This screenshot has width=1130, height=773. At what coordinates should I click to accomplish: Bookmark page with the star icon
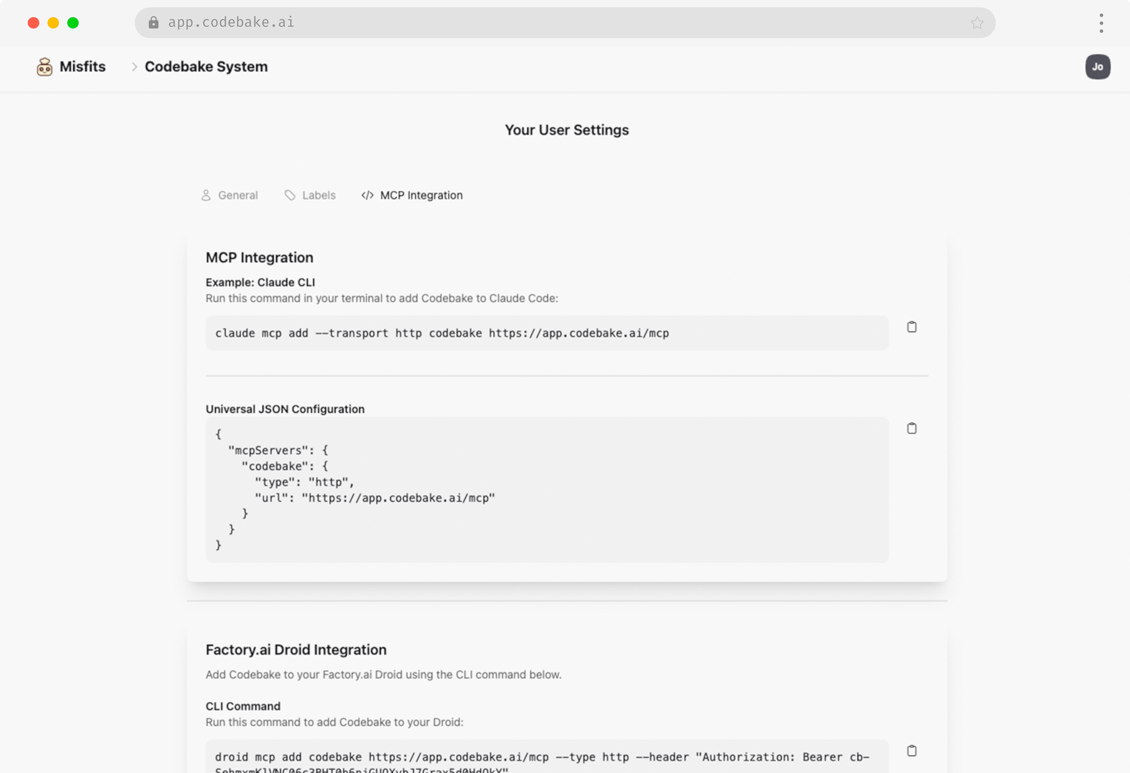click(x=977, y=23)
